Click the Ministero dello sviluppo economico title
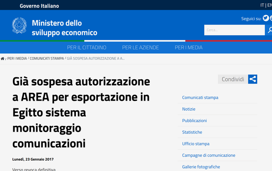The width and height of the screenshot is (272, 171). pos(64,28)
